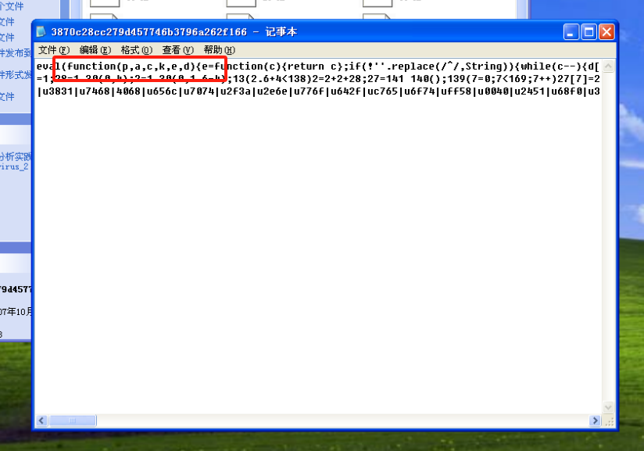Click the 'irus_2' link in Explorer sidebar
This screenshot has height=451, width=644.
(x=14, y=166)
